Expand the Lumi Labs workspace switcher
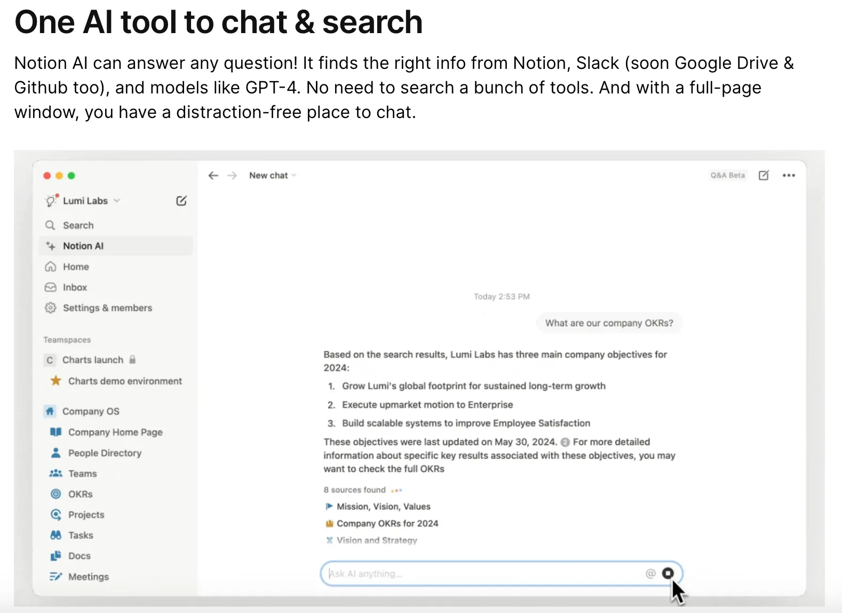 pyautogui.click(x=85, y=201)
